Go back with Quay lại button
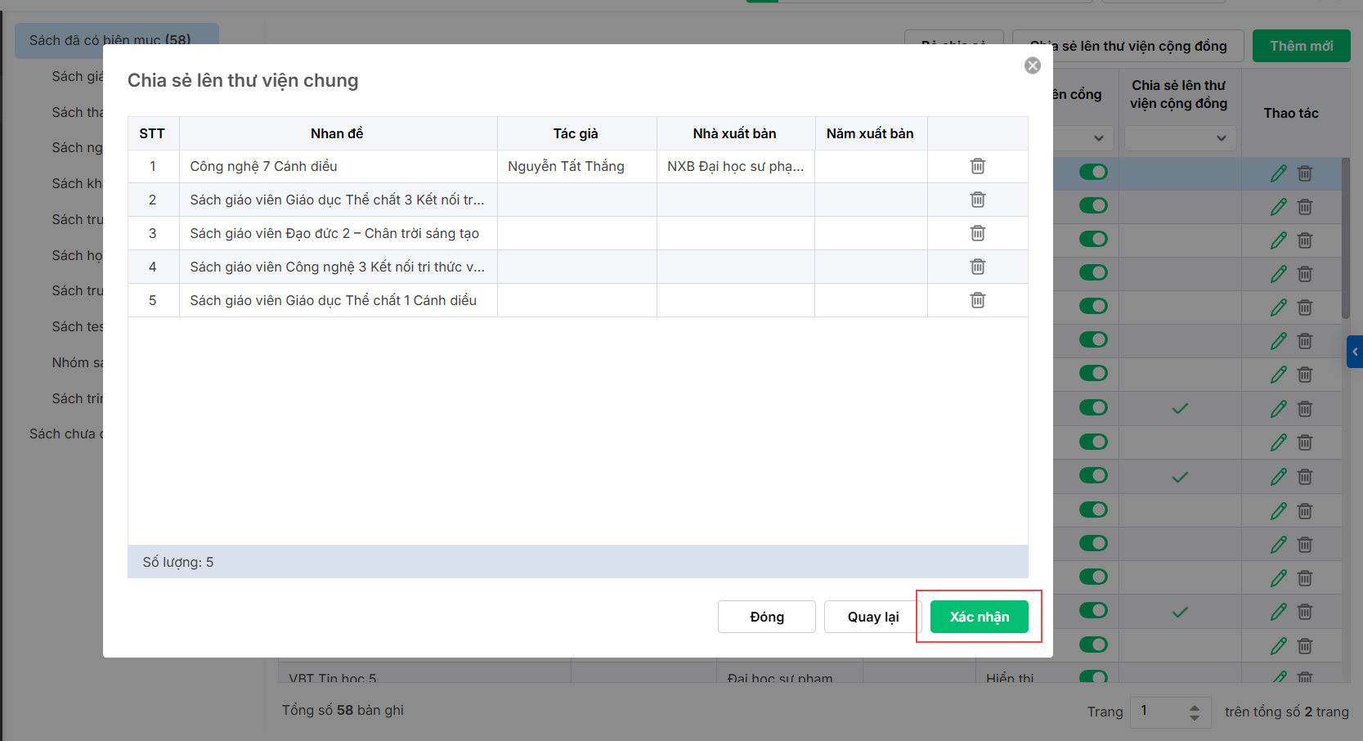Screen dimensions: 1363x741 point(872,617)
